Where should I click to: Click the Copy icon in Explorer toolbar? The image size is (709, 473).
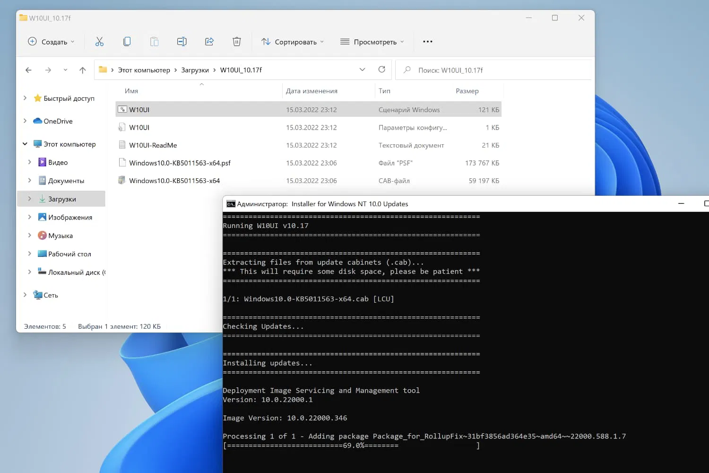pos(127,42)
